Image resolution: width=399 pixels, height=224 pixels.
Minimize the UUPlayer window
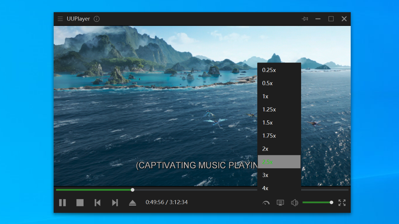tap(318, 19)
